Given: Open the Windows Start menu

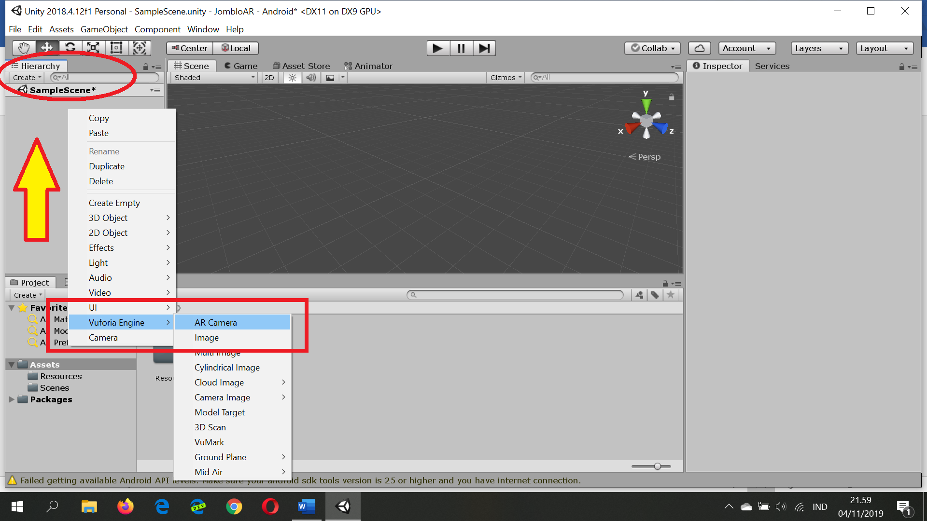Looking at the screenshot, I should coord(17,507).
